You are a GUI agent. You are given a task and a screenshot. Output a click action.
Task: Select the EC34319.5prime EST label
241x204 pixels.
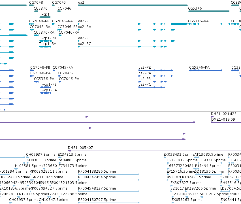pyautogui.click(x=72, y=155)
